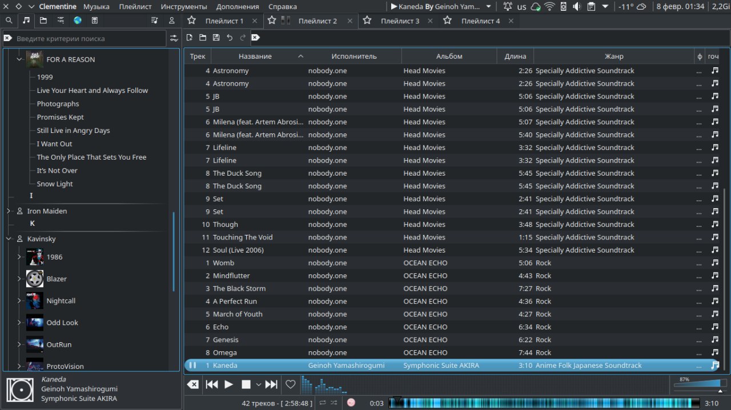The image size is (731, 410).
Task: Select the music library tab icon
Action: (26, 21)
